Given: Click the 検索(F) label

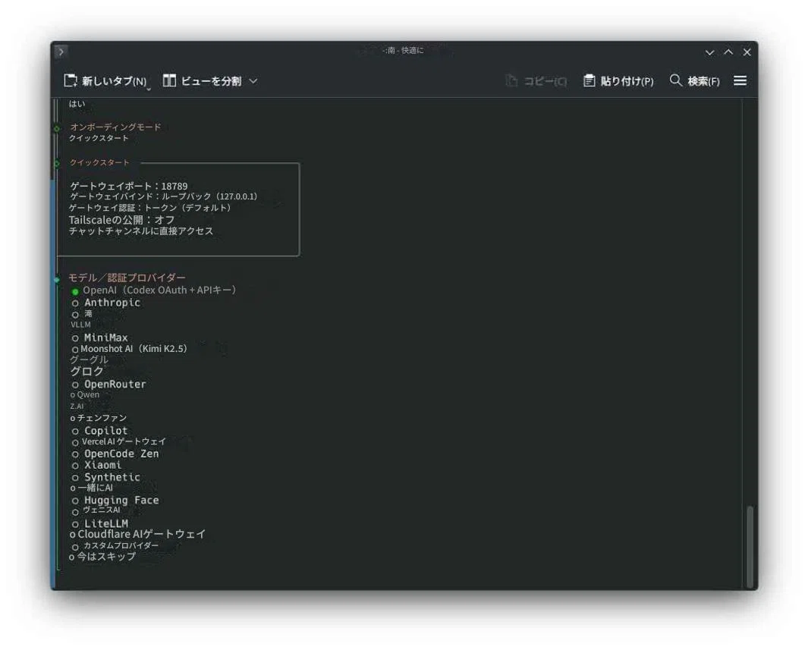Looking at the screenshot, I should tap(703, 81).
